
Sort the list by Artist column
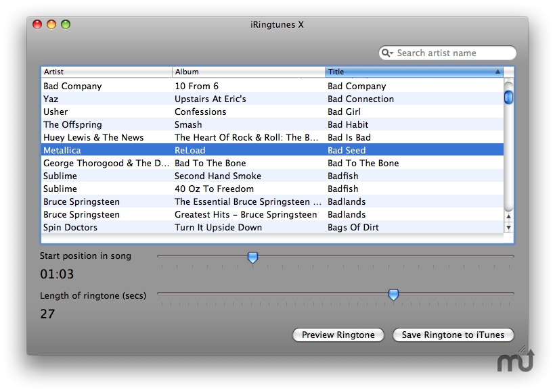106,72
